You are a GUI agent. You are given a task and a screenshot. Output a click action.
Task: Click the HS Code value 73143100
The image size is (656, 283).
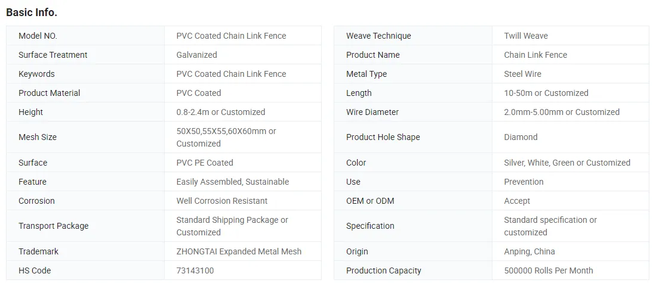(x=195, y=271)
